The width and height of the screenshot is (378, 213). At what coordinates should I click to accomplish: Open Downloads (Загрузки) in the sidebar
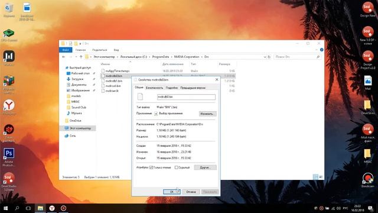77,79
